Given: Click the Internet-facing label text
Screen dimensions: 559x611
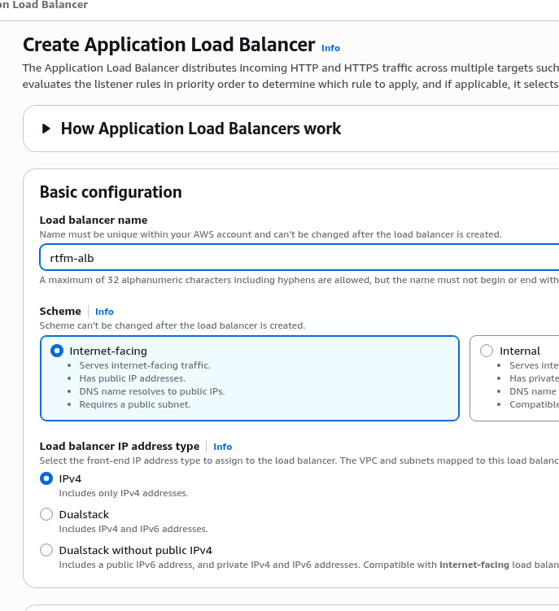Looking at the screenshot, I should pos(108,351).
